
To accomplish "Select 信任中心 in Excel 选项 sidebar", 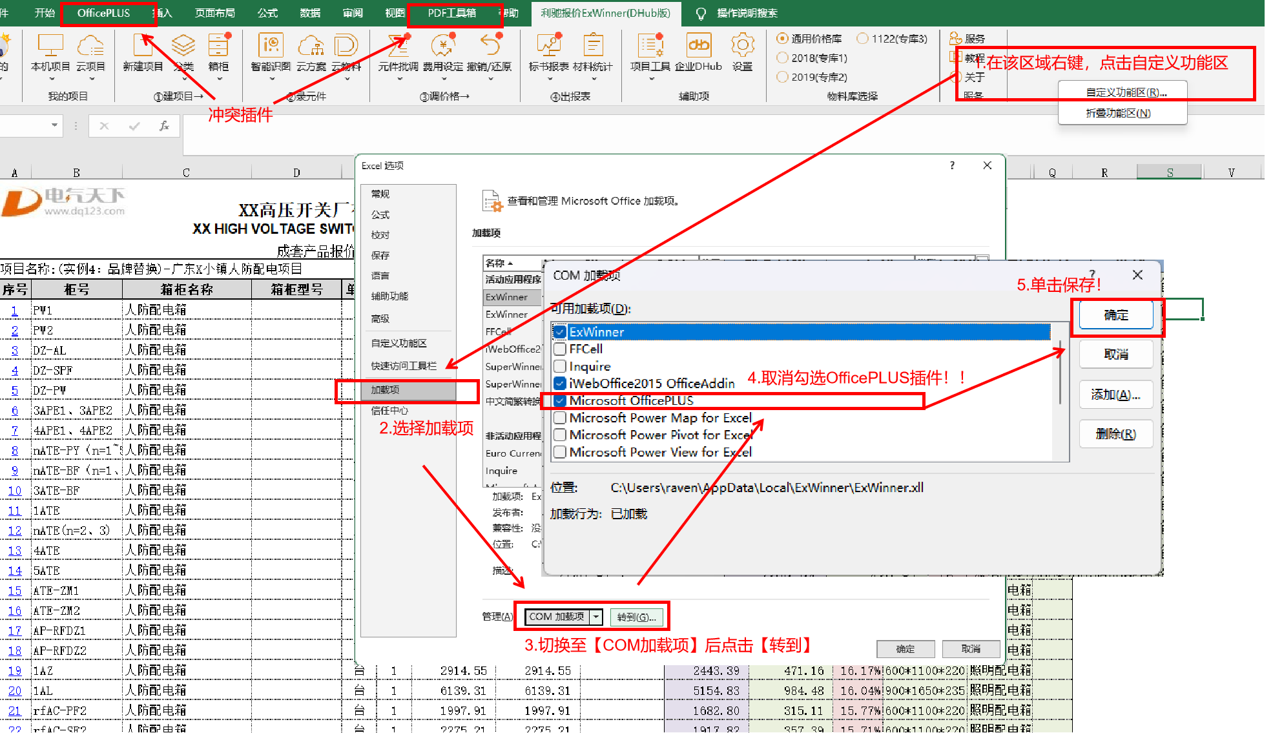I will (x=408, y=410).
